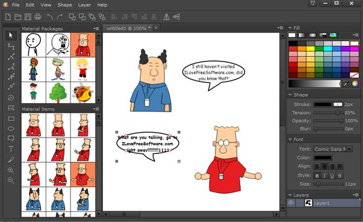
Task: Set text alignment to center
Action: pos(324,166)
